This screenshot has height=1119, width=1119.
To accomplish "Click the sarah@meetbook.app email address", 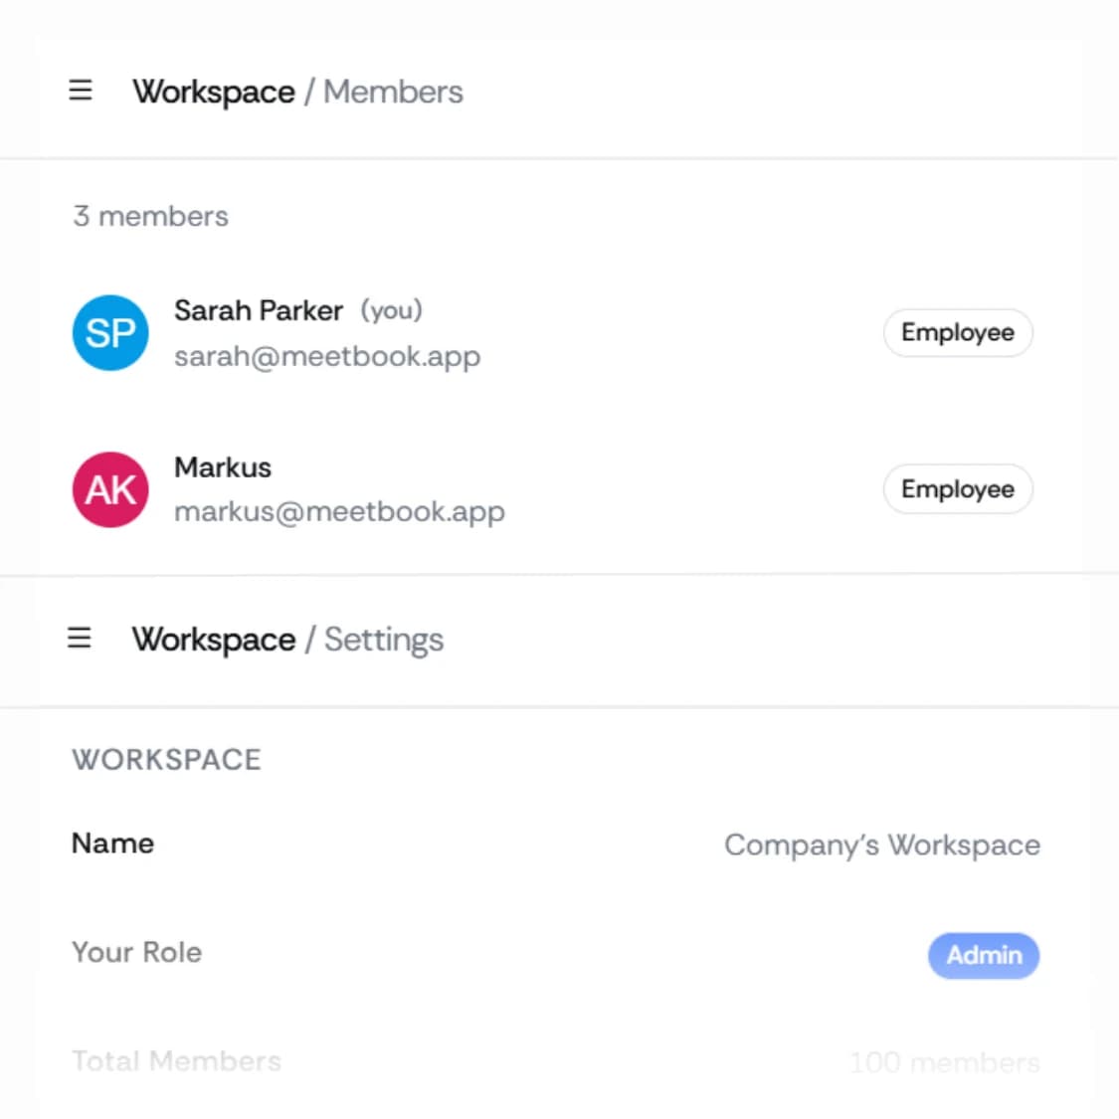I will pos(327,356).
